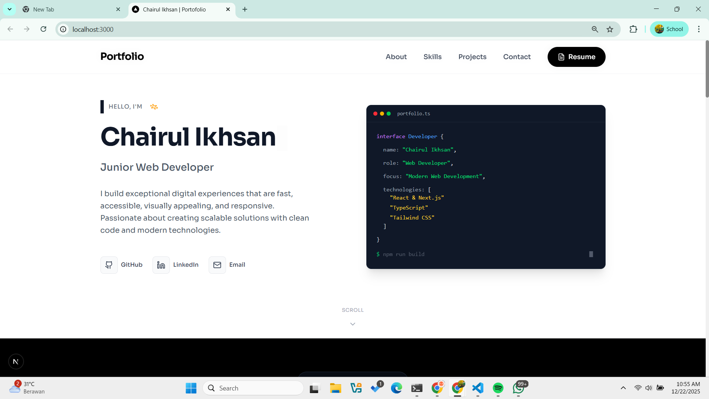Click the Portfolio logo text
The height and width of the screenshot is (399, 709).
pos(122,57)
